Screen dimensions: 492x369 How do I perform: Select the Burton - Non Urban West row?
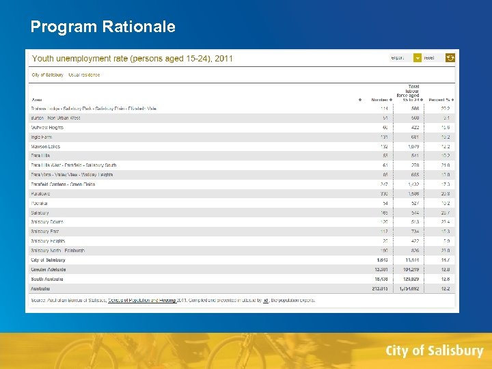[242, 118]
